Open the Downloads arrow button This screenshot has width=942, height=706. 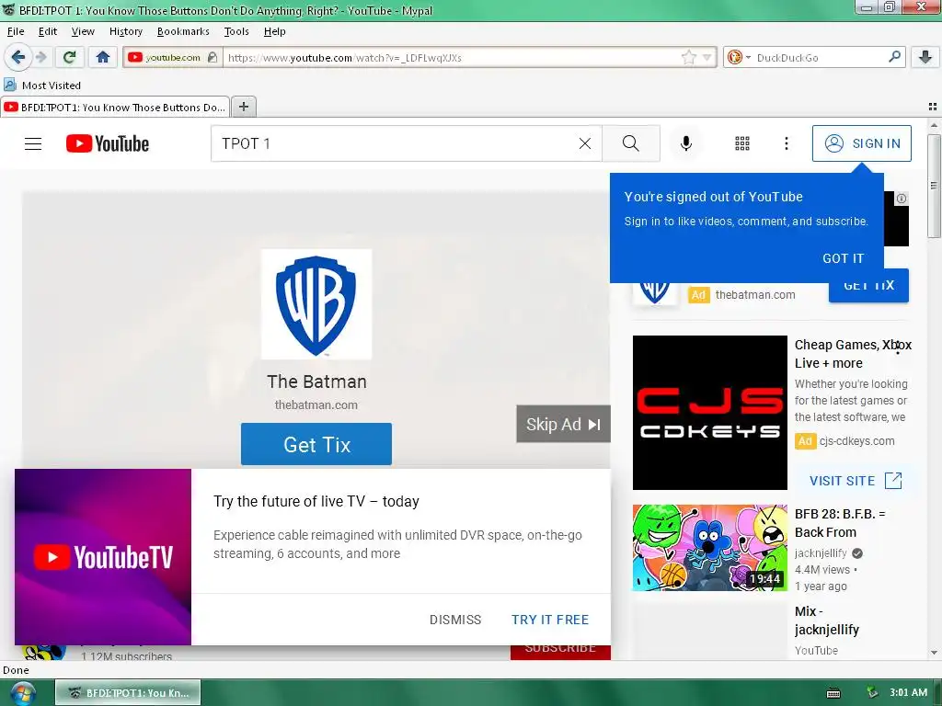tap(925, 58)
